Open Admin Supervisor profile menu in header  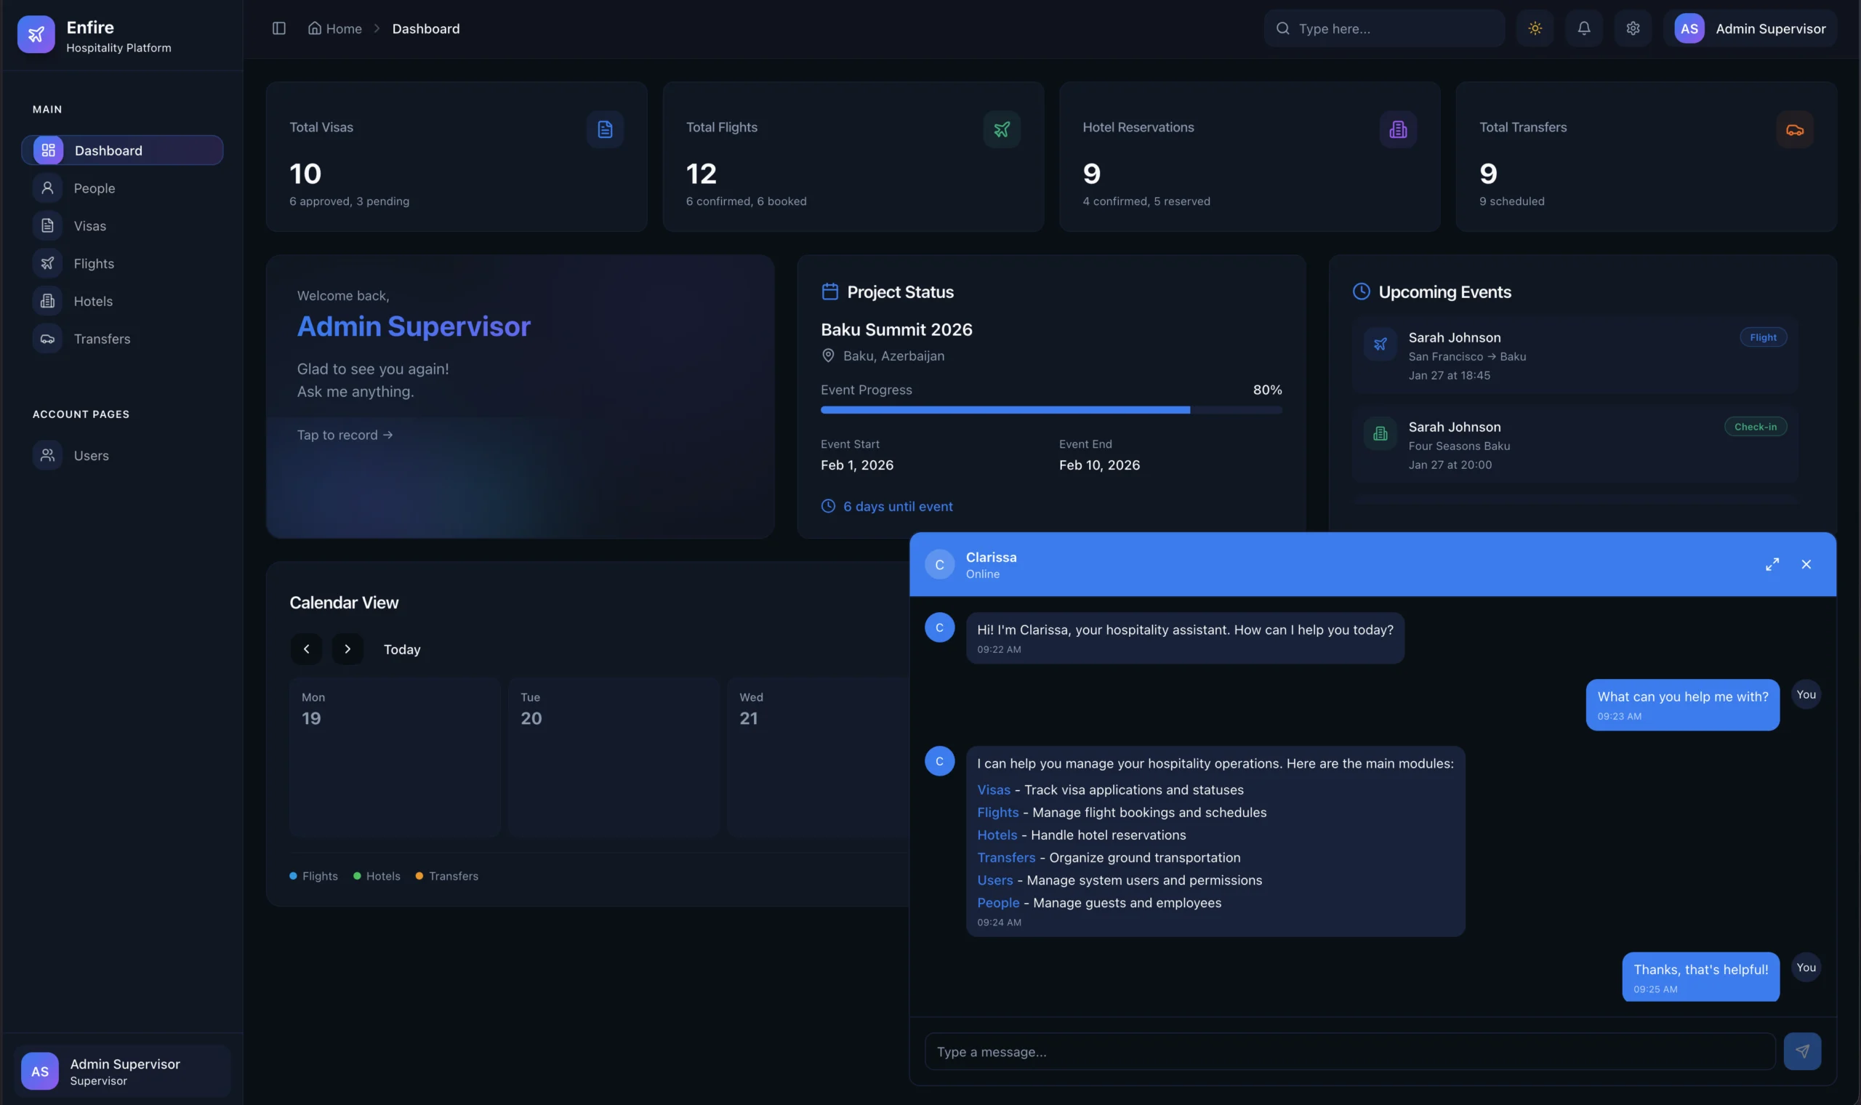(x=1749, y=28)
